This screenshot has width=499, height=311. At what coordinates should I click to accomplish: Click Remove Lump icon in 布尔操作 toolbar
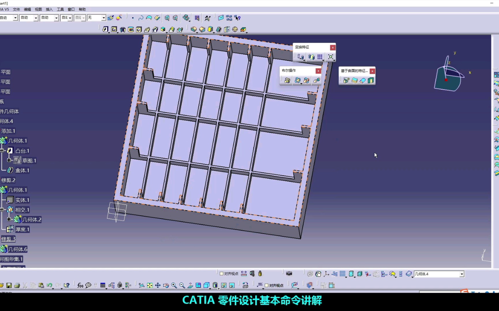coord(317,80)
